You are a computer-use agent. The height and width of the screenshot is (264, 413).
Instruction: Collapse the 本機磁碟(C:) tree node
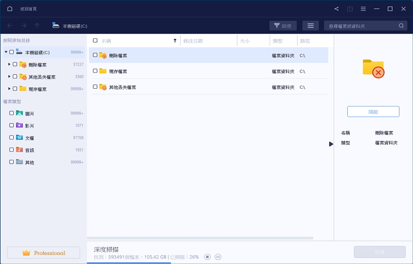[6, 52]
